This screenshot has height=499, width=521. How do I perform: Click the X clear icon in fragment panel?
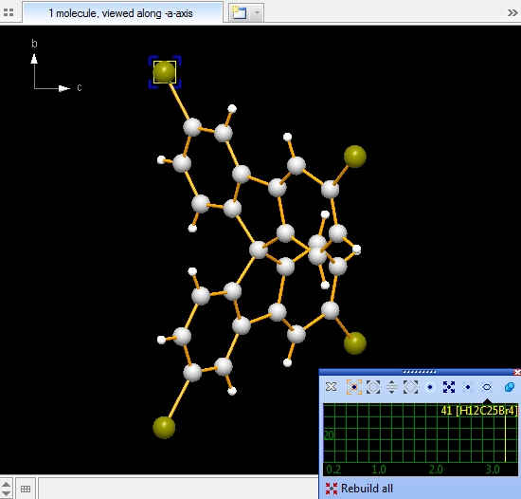[331, 387]
